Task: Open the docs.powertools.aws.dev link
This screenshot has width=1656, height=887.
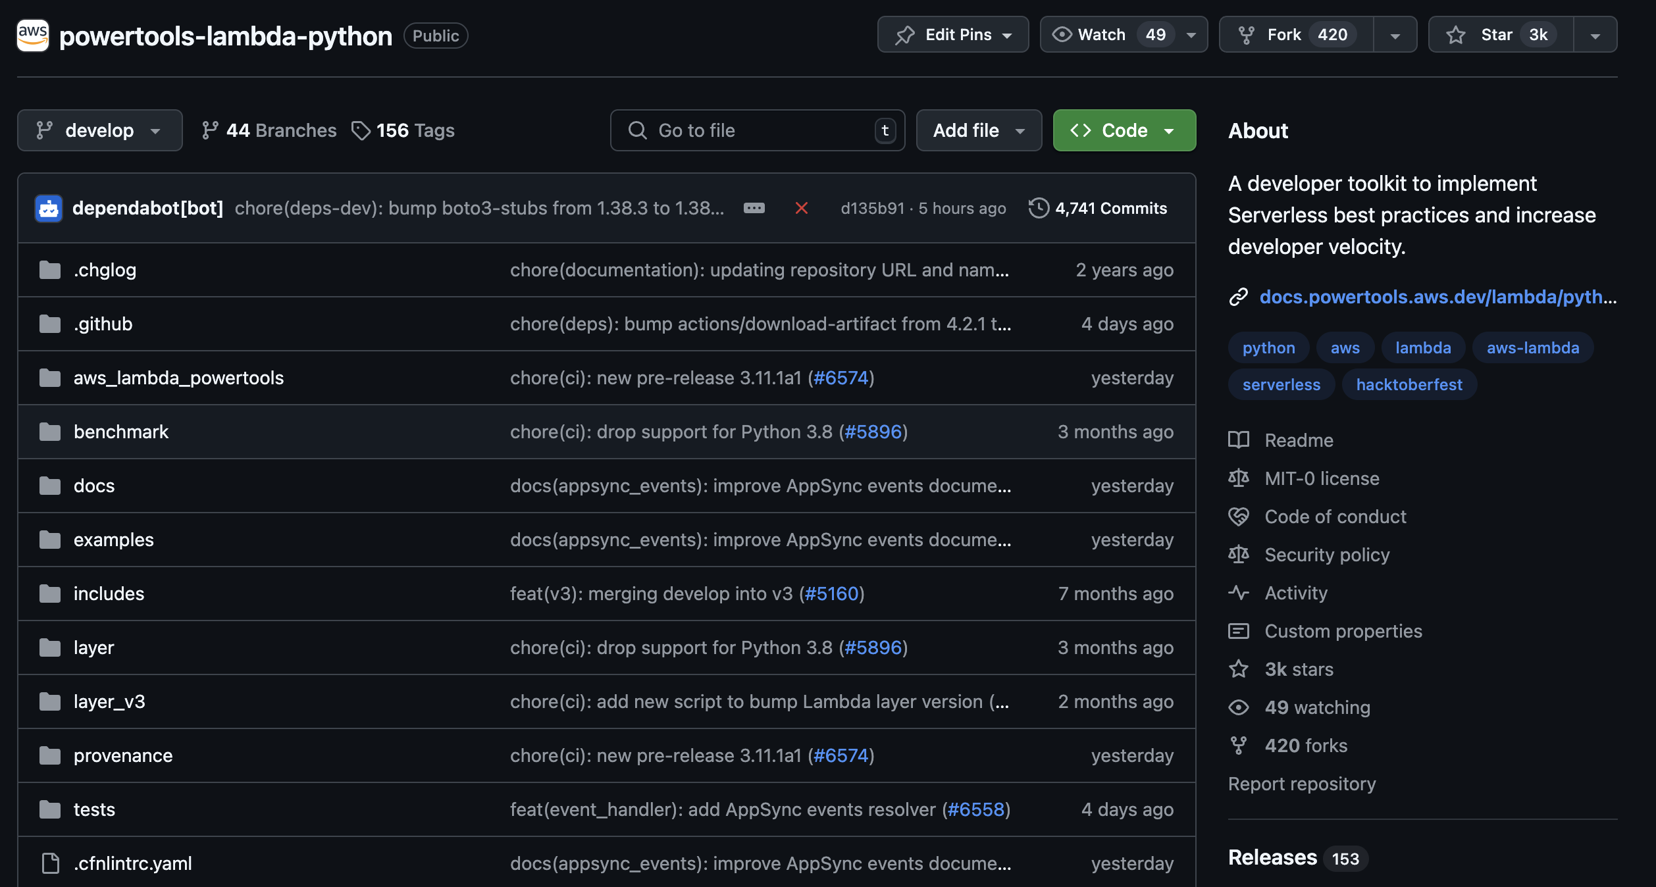Action: tap(1438, 297)
